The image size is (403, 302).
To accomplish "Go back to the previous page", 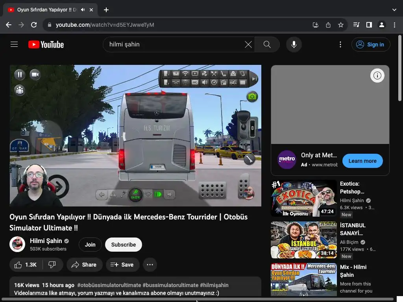I will tap(9, 25).
